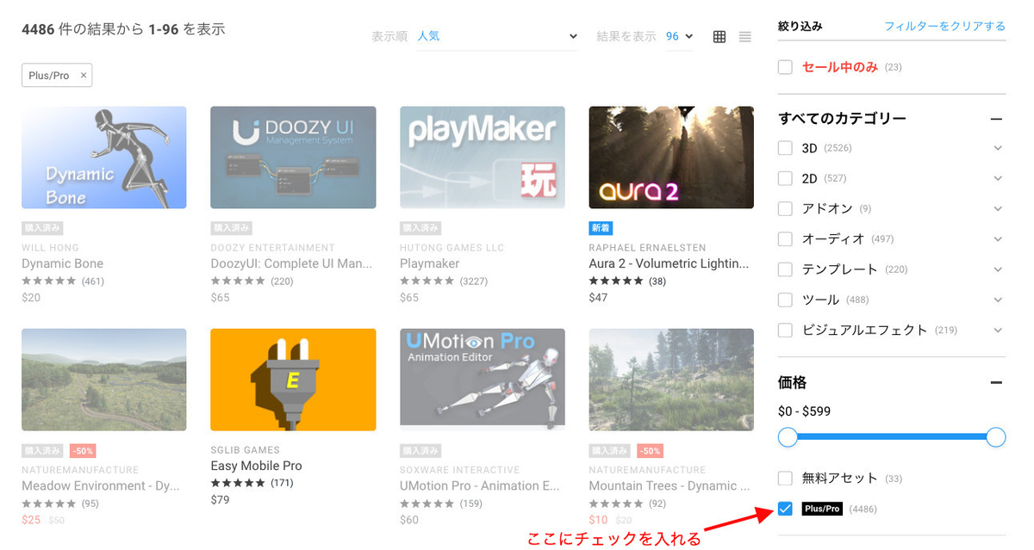Image resolution: width=1034 pixels, height=550 pixels.
Task: Click publisher RAPHAEL ERNAELSTEN
Action: coord(647,248)
